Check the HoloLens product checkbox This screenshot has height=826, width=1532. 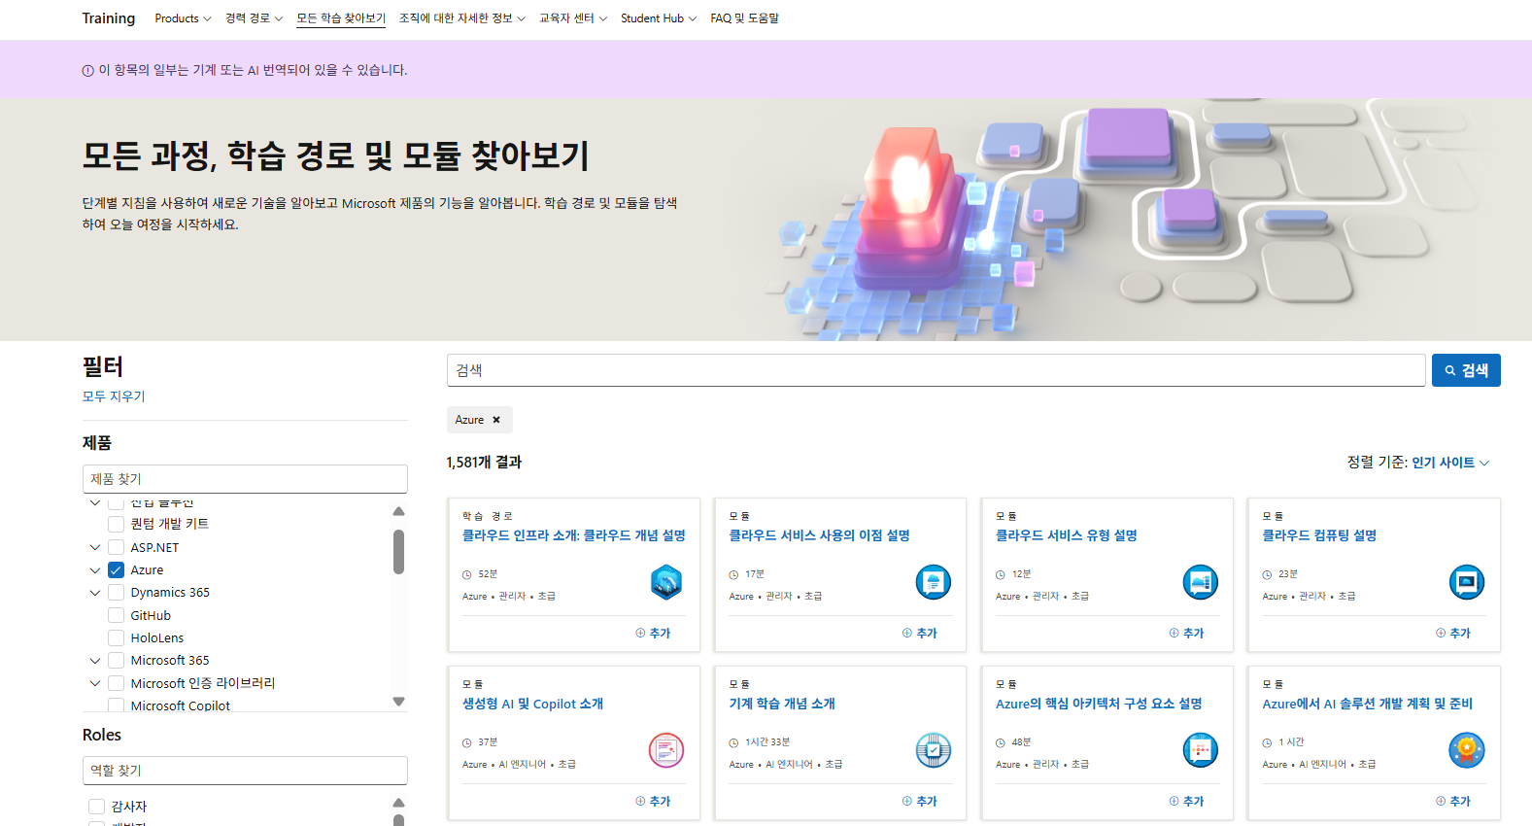[117, 637]
